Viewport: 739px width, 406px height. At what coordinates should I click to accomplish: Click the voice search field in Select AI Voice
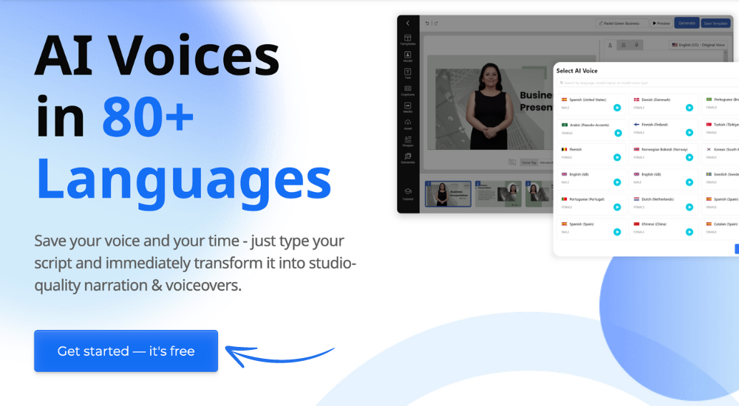(x=648, y=83)
